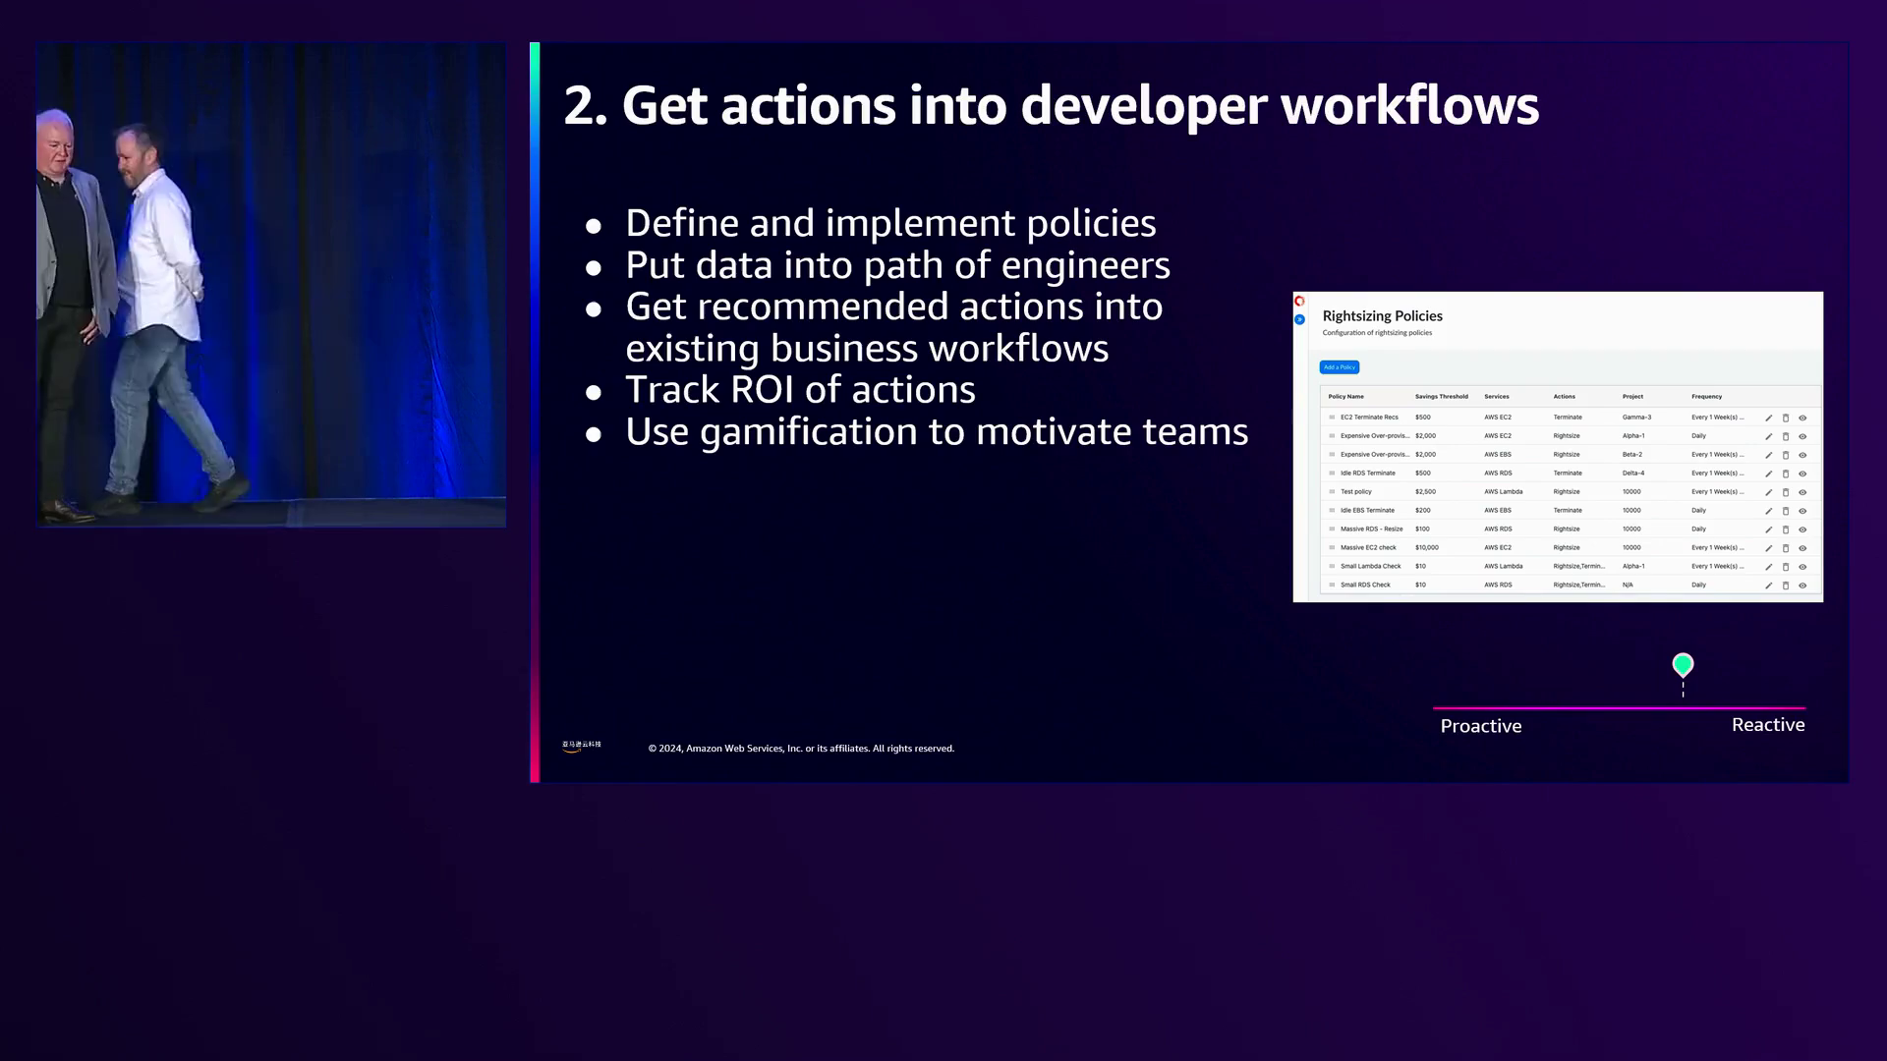The width and height of the screenshot is (1887, 1061).
Task: Toggle eye icon for Small RDS Check
Action: click(x=1802, y=586)
